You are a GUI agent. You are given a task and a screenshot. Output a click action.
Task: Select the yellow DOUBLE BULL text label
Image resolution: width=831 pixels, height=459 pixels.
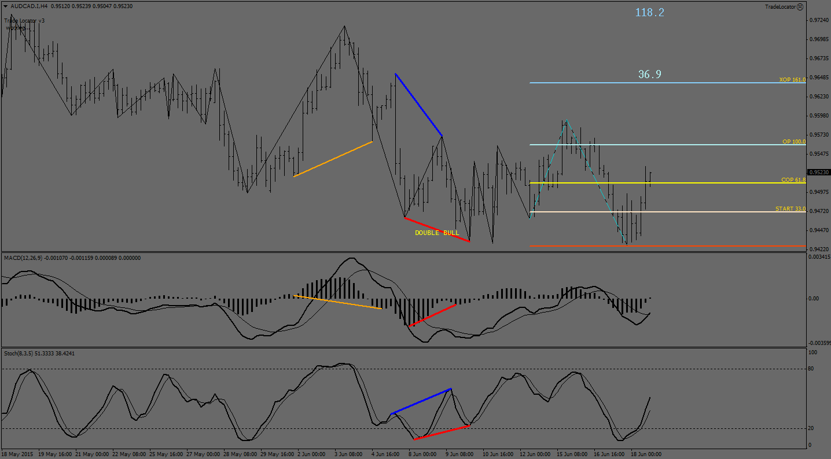[x=436, y=233]
